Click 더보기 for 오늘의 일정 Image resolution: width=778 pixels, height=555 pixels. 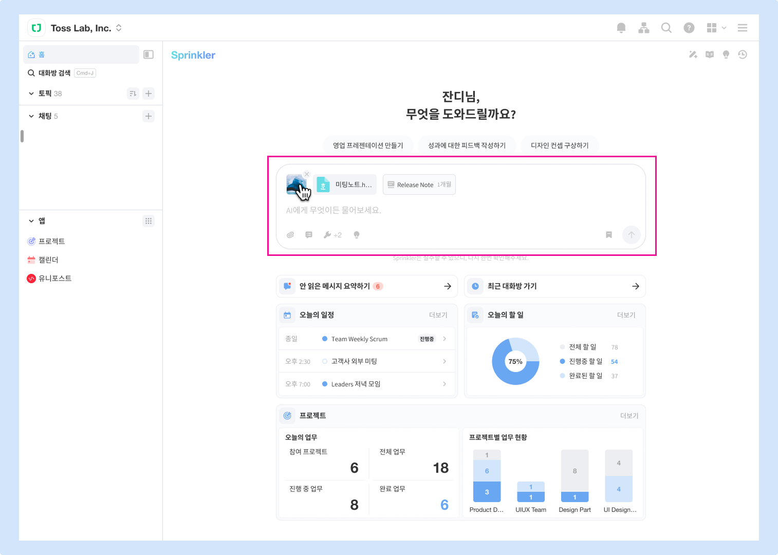(438, 315)
